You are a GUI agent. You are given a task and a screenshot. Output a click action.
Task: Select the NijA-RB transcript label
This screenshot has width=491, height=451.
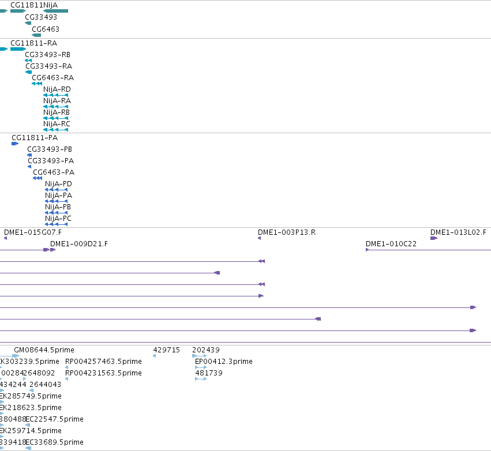[57, 112]
